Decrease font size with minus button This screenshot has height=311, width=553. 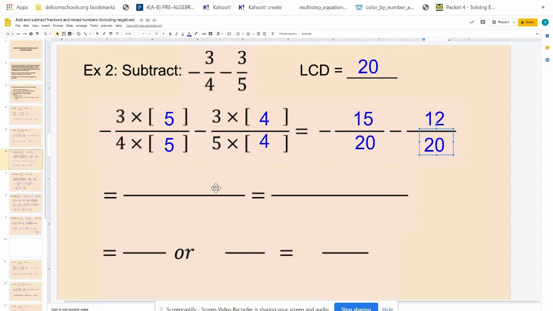pos(149,34)
